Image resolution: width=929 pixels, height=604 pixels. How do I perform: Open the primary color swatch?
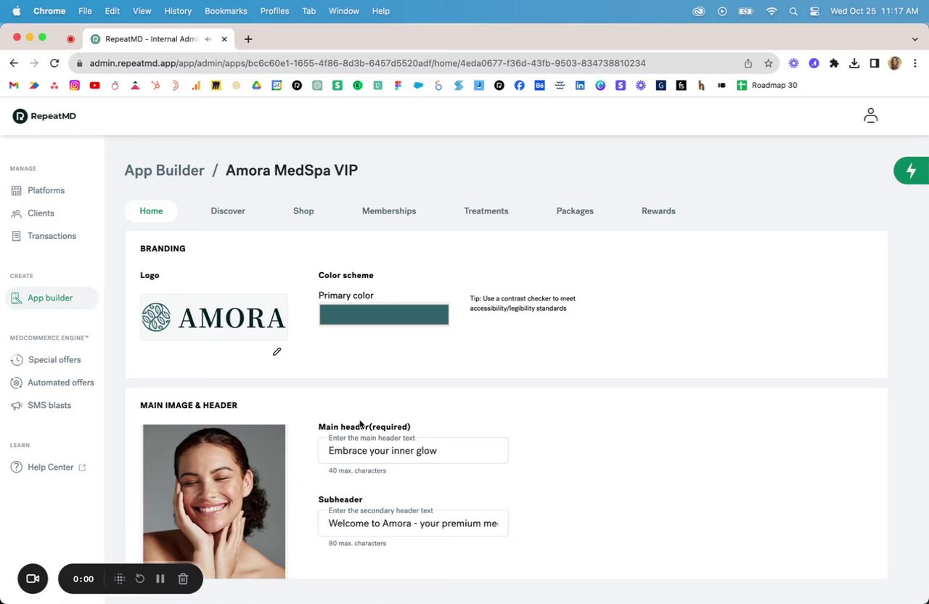[x=384, y=315]
